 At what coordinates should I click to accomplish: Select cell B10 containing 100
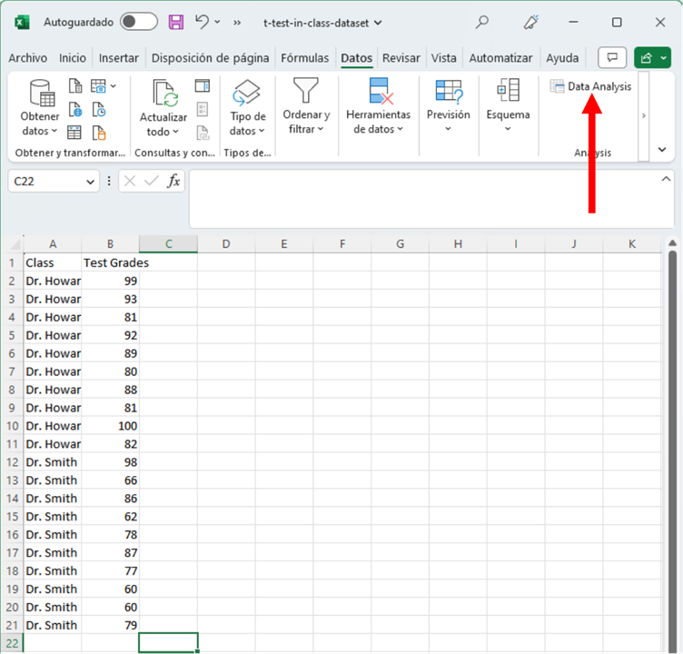coord(110,426)
